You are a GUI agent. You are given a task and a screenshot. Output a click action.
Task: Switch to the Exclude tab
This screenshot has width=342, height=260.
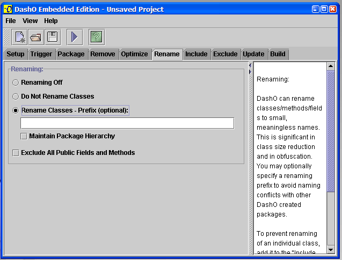click(x=225, y=54)
